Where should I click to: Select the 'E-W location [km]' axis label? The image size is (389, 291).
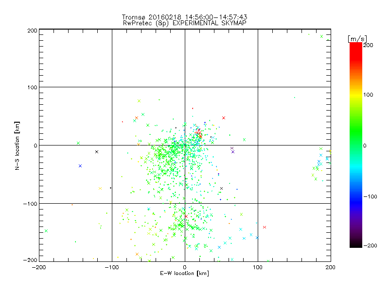coord(185,274)
